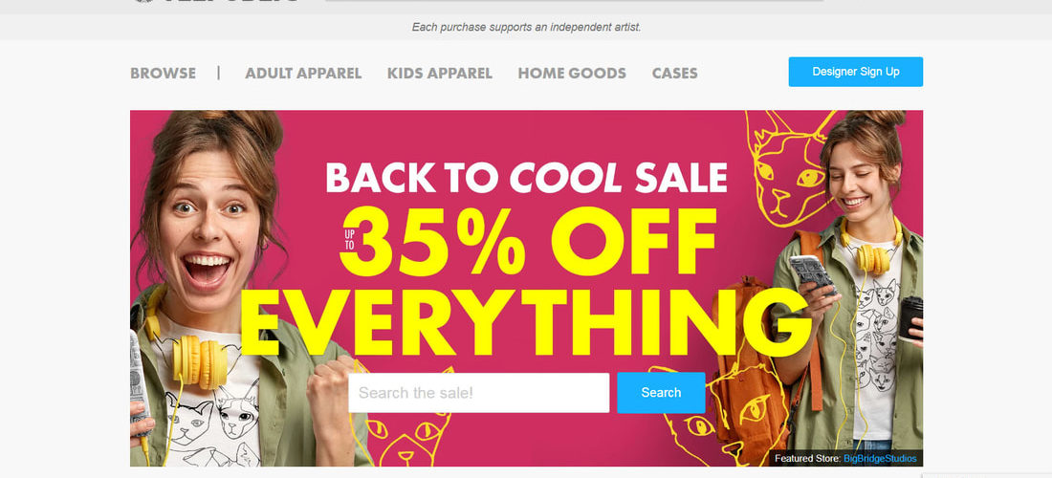Click the Designer Sign Up button
The image size is (1052, 478).
point(855,72)
